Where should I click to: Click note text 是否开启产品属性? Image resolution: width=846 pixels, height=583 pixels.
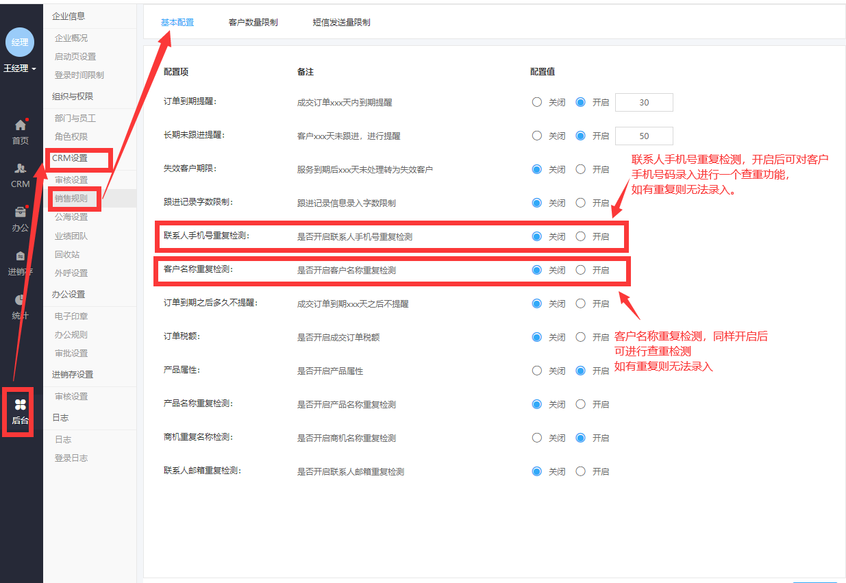point(330,371)
